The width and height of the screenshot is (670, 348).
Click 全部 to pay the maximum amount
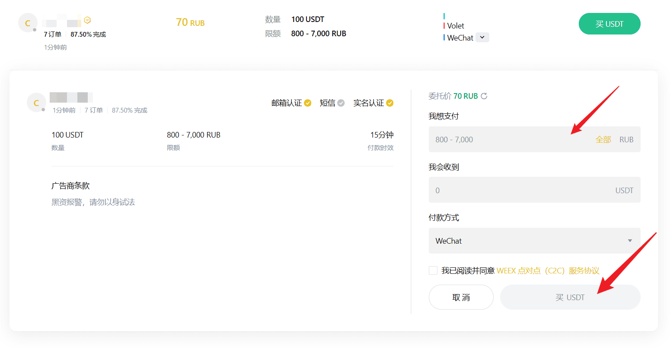click(x=603, y=140)
